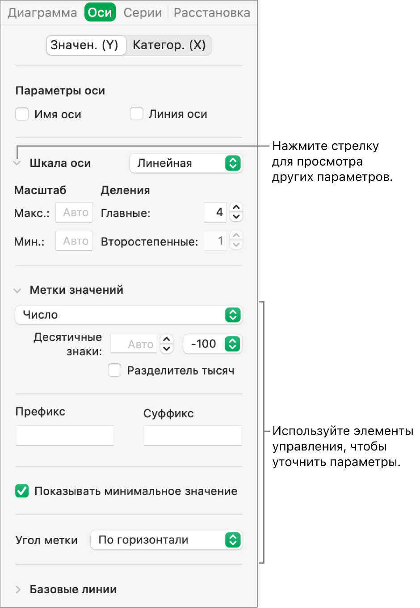The height and width of the screenshot is (608, 420).
Task: Collapse the Метки значений section
Action: pos(17,290)
